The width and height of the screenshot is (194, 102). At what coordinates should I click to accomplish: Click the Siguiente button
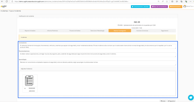(x=171, y=101)
